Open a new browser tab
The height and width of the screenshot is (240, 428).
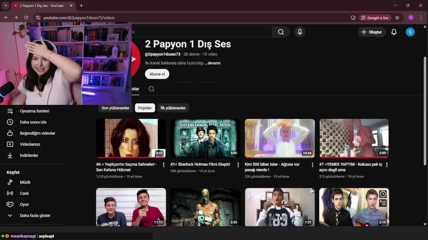click(81, 6)
